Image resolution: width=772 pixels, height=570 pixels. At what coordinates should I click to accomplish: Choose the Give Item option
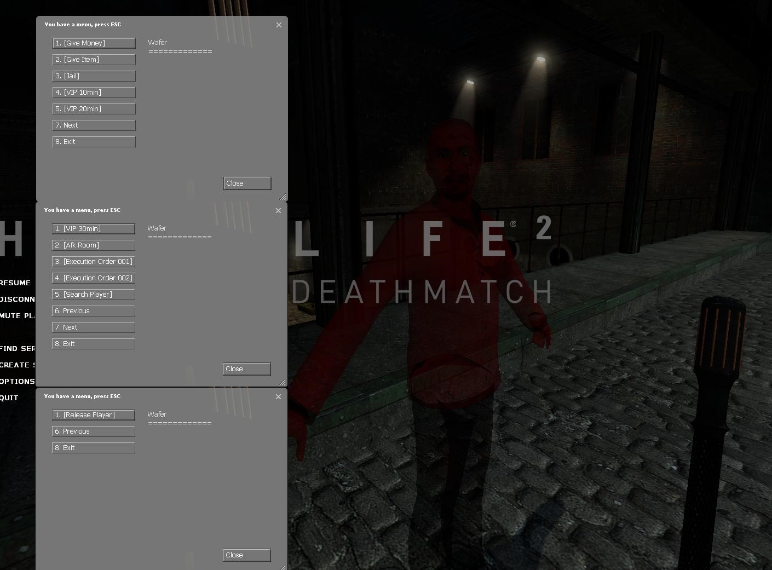click(94, 60)
